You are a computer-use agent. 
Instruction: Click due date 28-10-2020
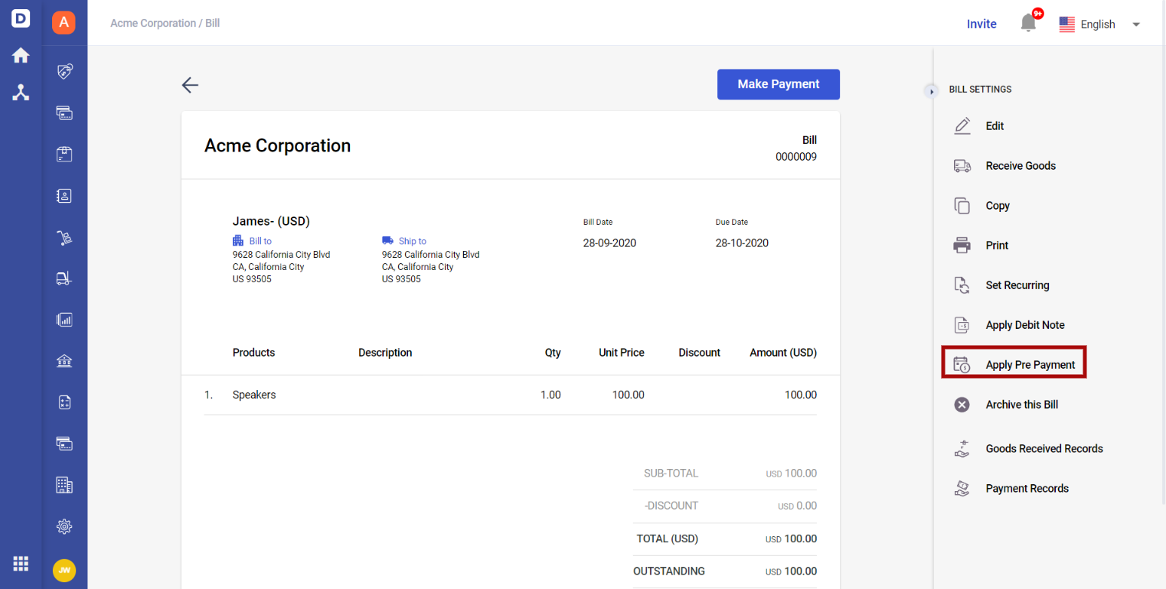pos(742,243)
